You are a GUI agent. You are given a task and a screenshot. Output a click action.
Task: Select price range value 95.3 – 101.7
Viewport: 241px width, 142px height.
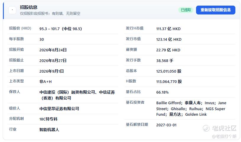(49, 29)
